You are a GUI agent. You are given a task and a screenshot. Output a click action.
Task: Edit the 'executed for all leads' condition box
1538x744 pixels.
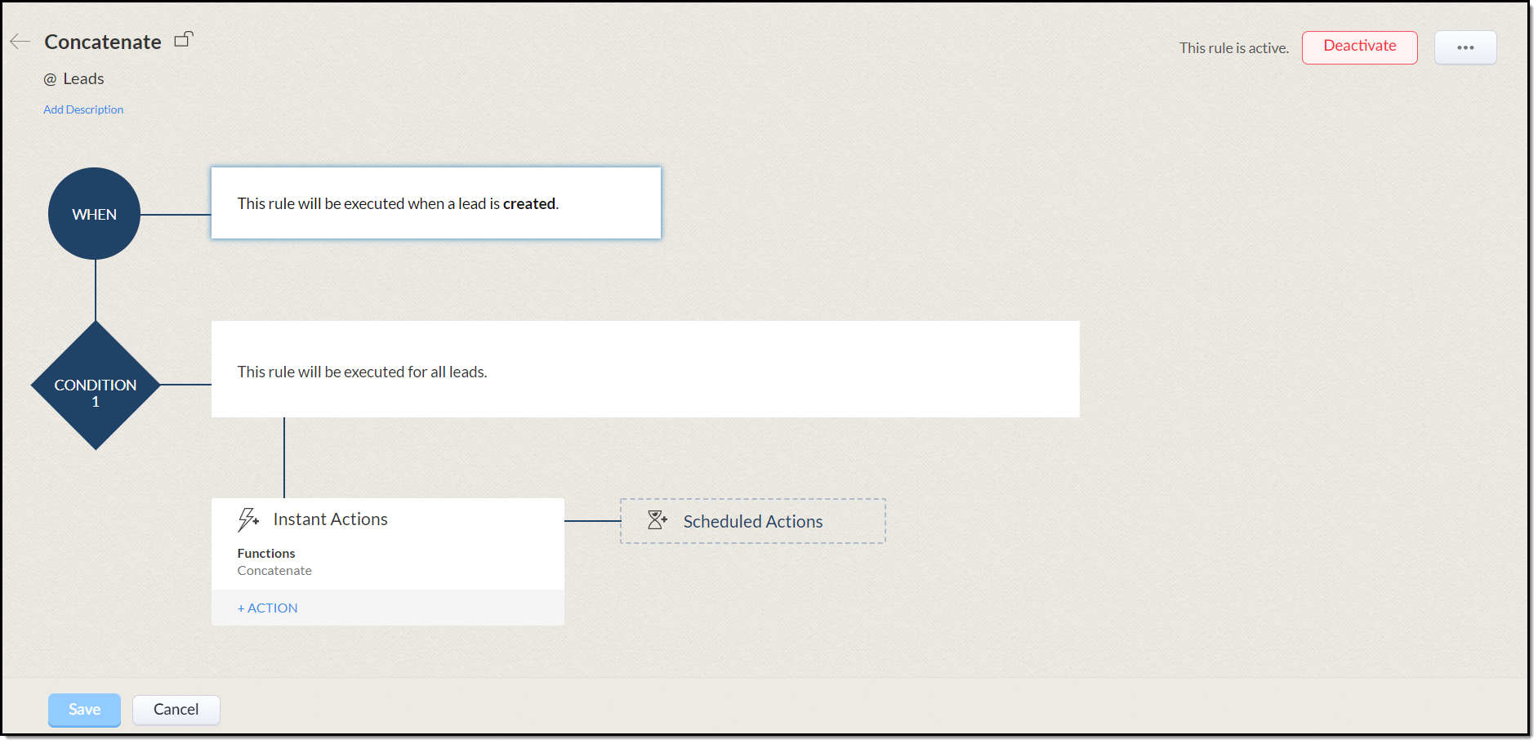tap(644, 370)
